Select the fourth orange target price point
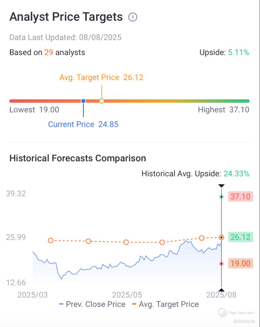The height and width of the screenshot is (327, 260). click(x=162, y=242)
